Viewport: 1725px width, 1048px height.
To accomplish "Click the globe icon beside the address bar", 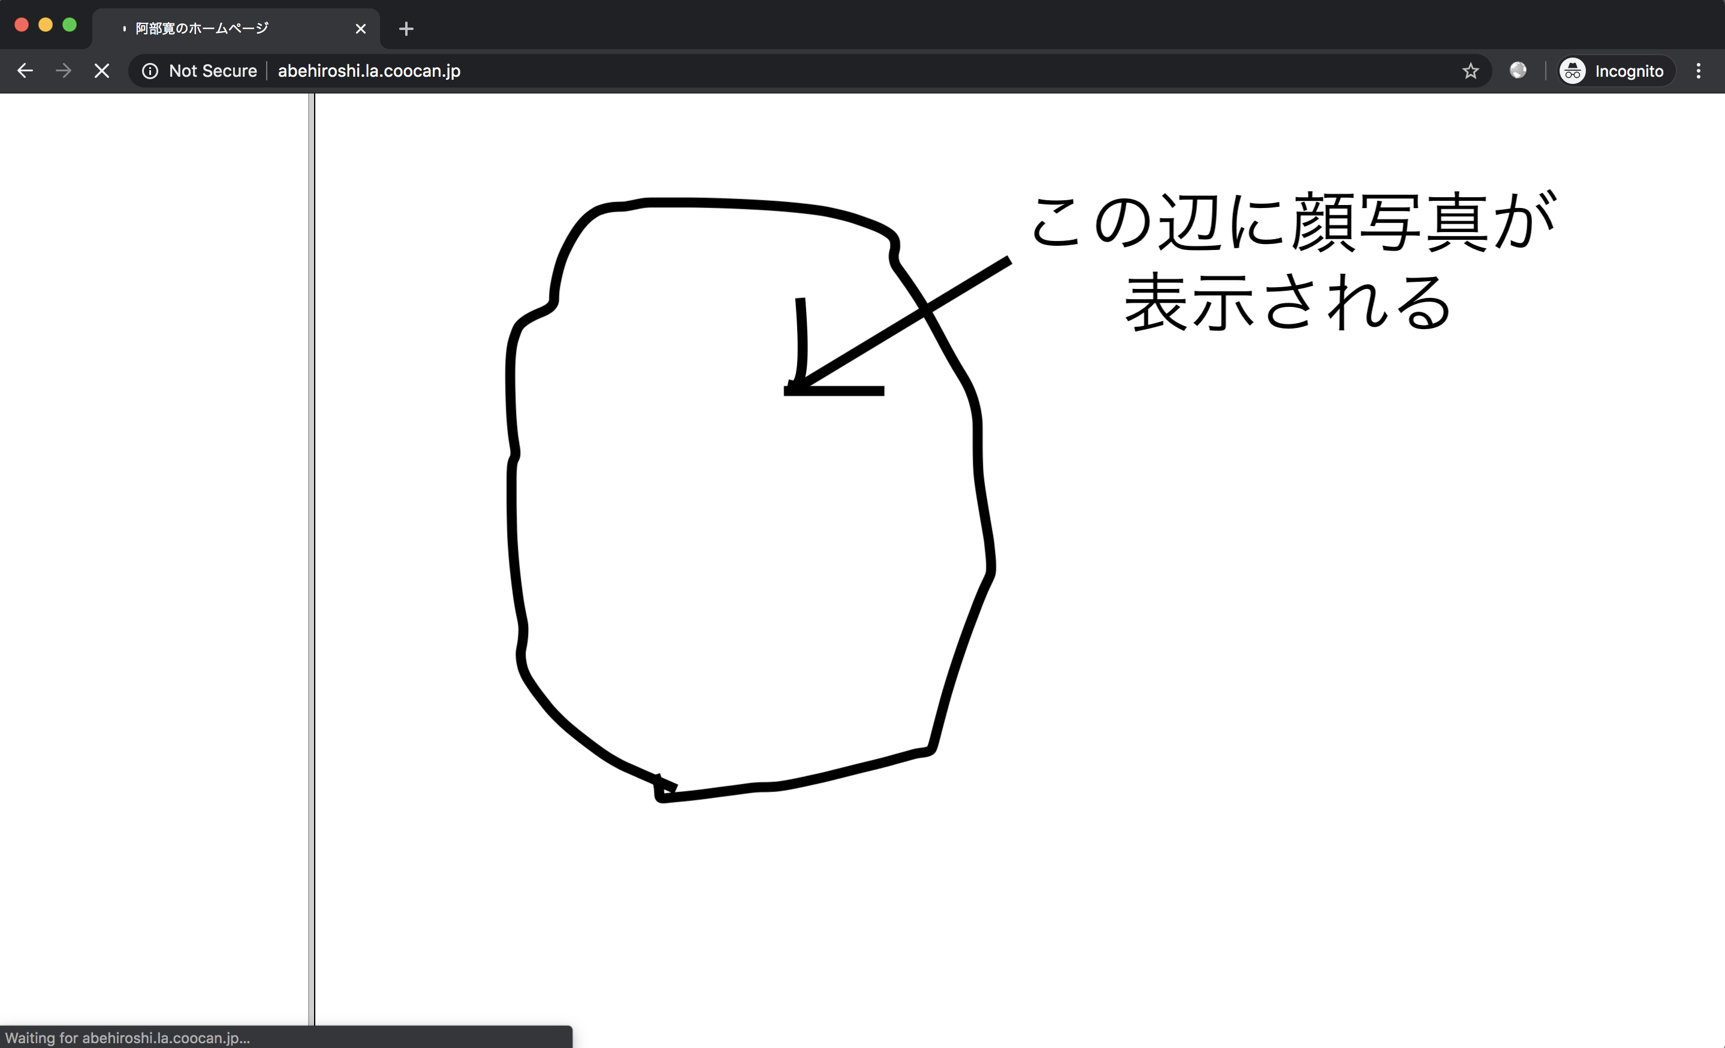I will pos(1518,71).
